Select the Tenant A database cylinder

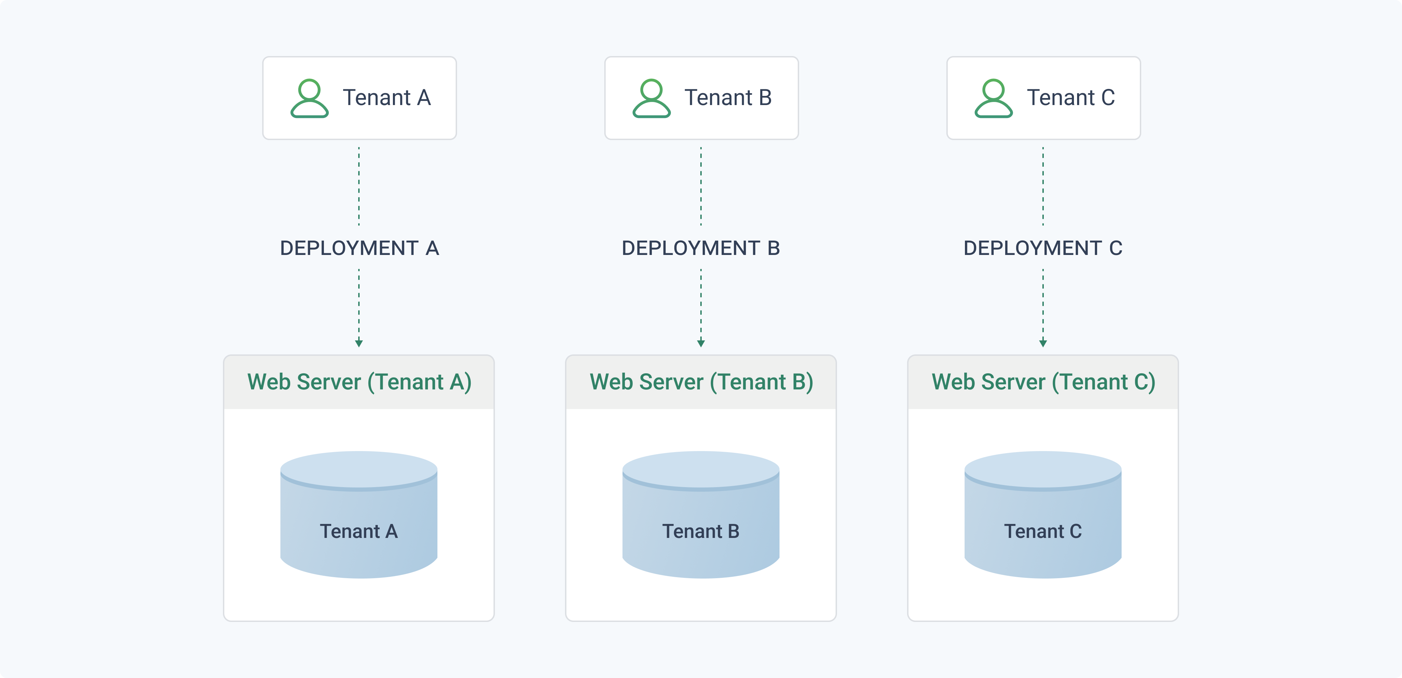click(x=359, y=514)
